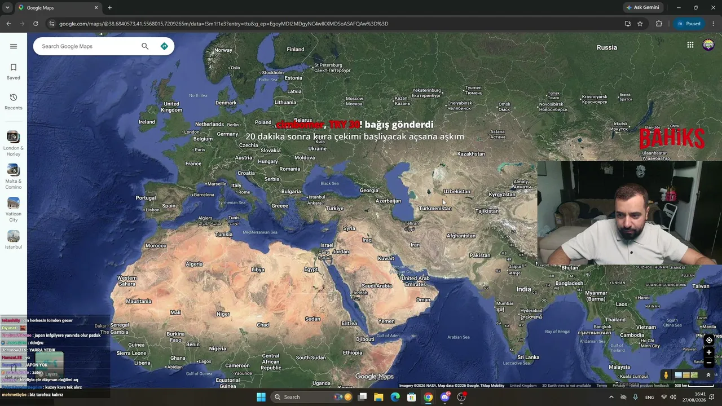The height and width of the screenshot is (406, 722).
Task: Open the Terms link in the map footer
Action: point(602,386)
